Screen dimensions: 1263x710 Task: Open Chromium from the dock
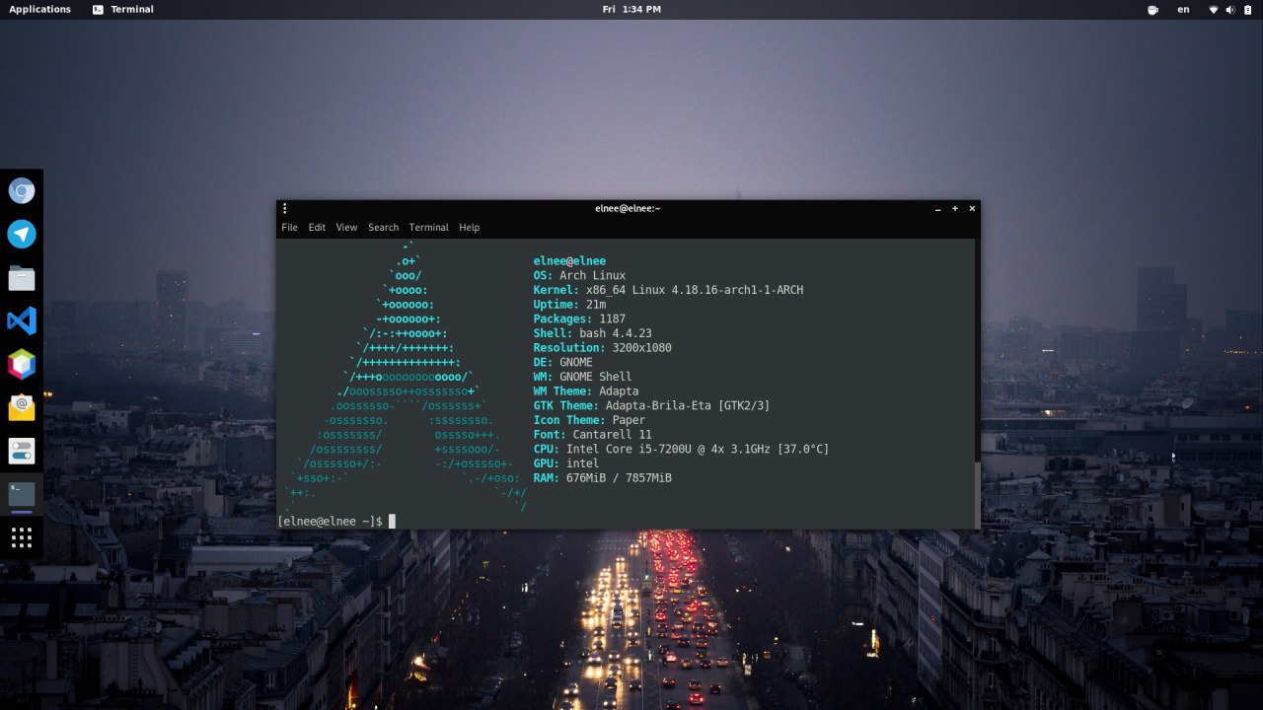click(x=22, y=190)
